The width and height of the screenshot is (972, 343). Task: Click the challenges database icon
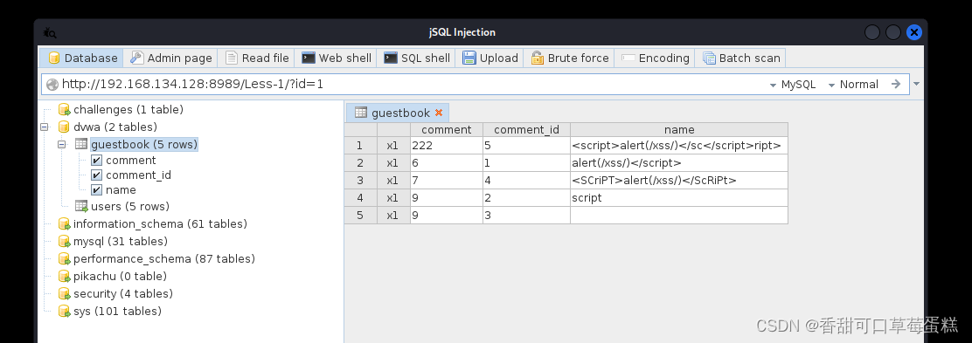(64, 110)
